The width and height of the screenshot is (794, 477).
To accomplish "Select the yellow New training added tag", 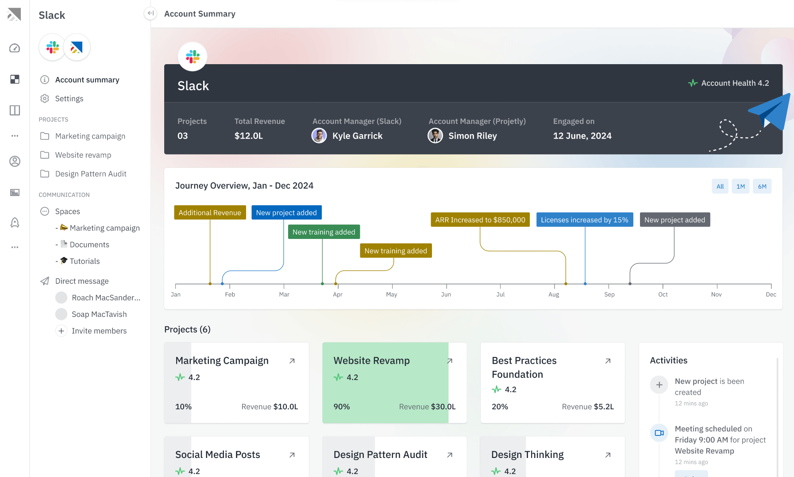I will point(396,251).
